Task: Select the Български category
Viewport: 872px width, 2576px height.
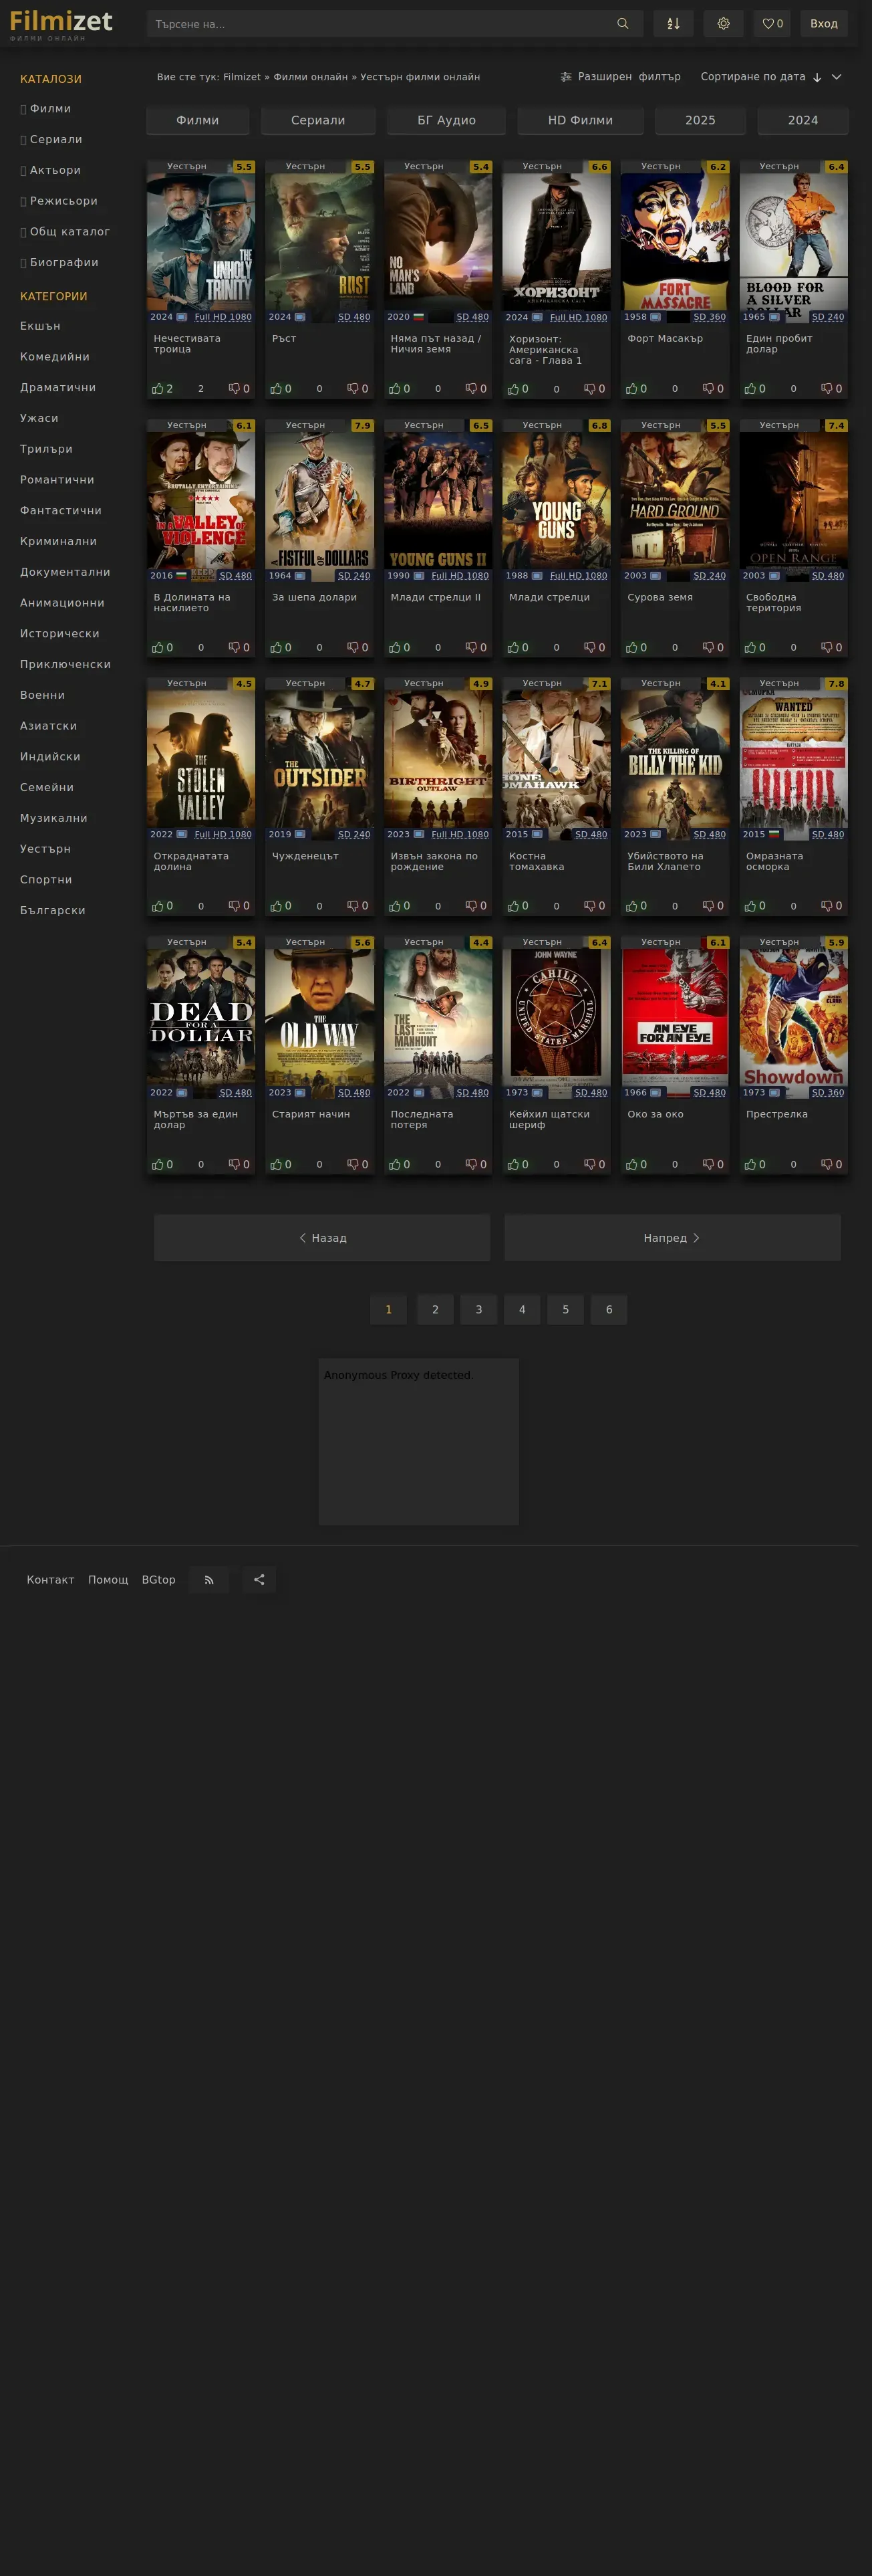Action: pyautogui.click(x=53, y=911)
